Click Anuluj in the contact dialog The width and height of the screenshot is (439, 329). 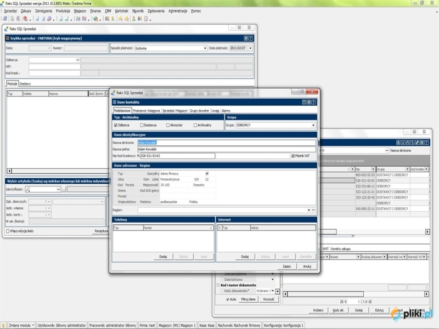click(307, 266)
